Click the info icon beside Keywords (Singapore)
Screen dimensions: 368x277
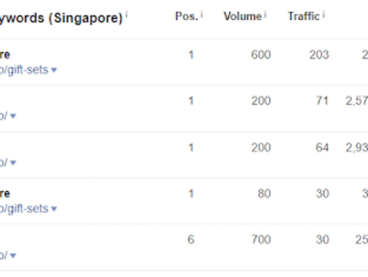(x=127, y=15)
